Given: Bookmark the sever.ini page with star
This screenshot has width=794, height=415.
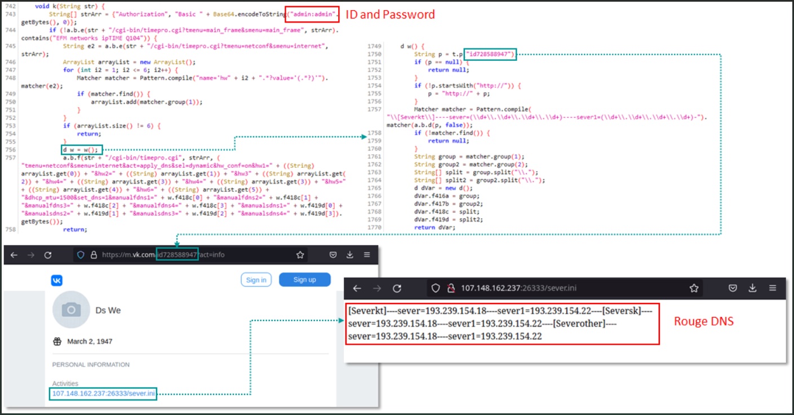Looking at the screenshot, I should (694, 288).
